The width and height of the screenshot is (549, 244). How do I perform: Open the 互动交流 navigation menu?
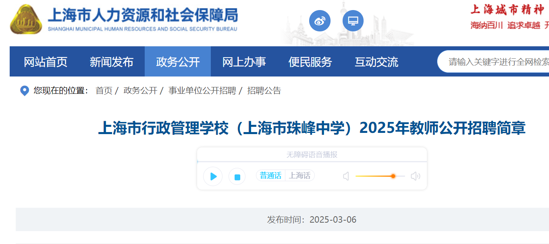(x=376, y=62)
